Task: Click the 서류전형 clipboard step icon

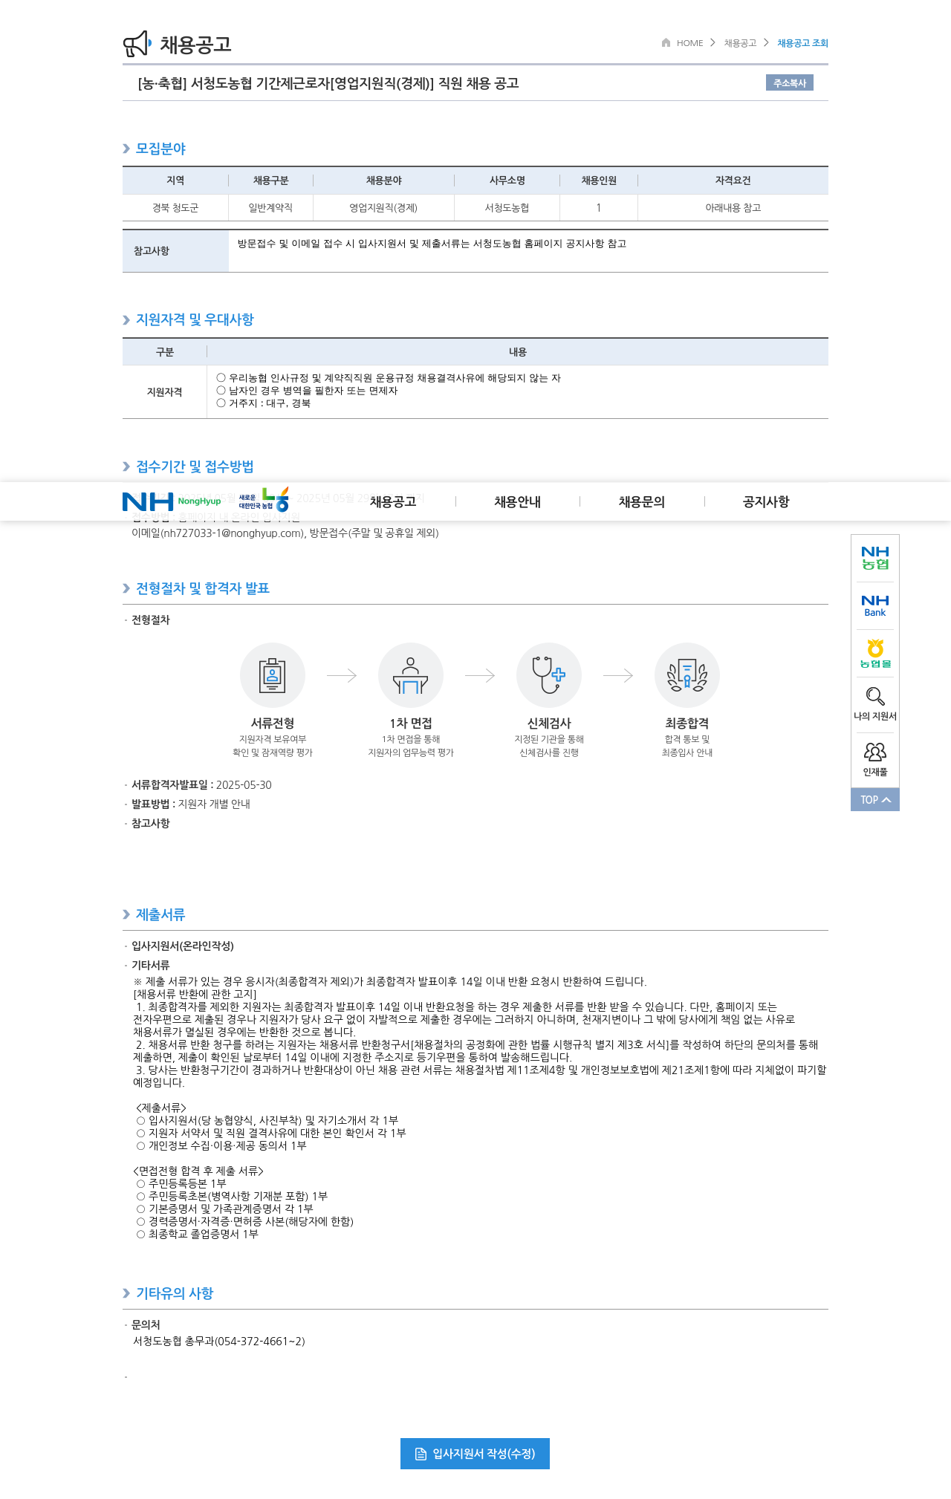Action: click(273, 675)
